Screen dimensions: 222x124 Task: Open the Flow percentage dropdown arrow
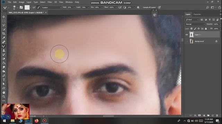click(116, 8)
